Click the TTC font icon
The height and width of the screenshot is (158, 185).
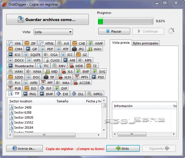tap(40, 66)
